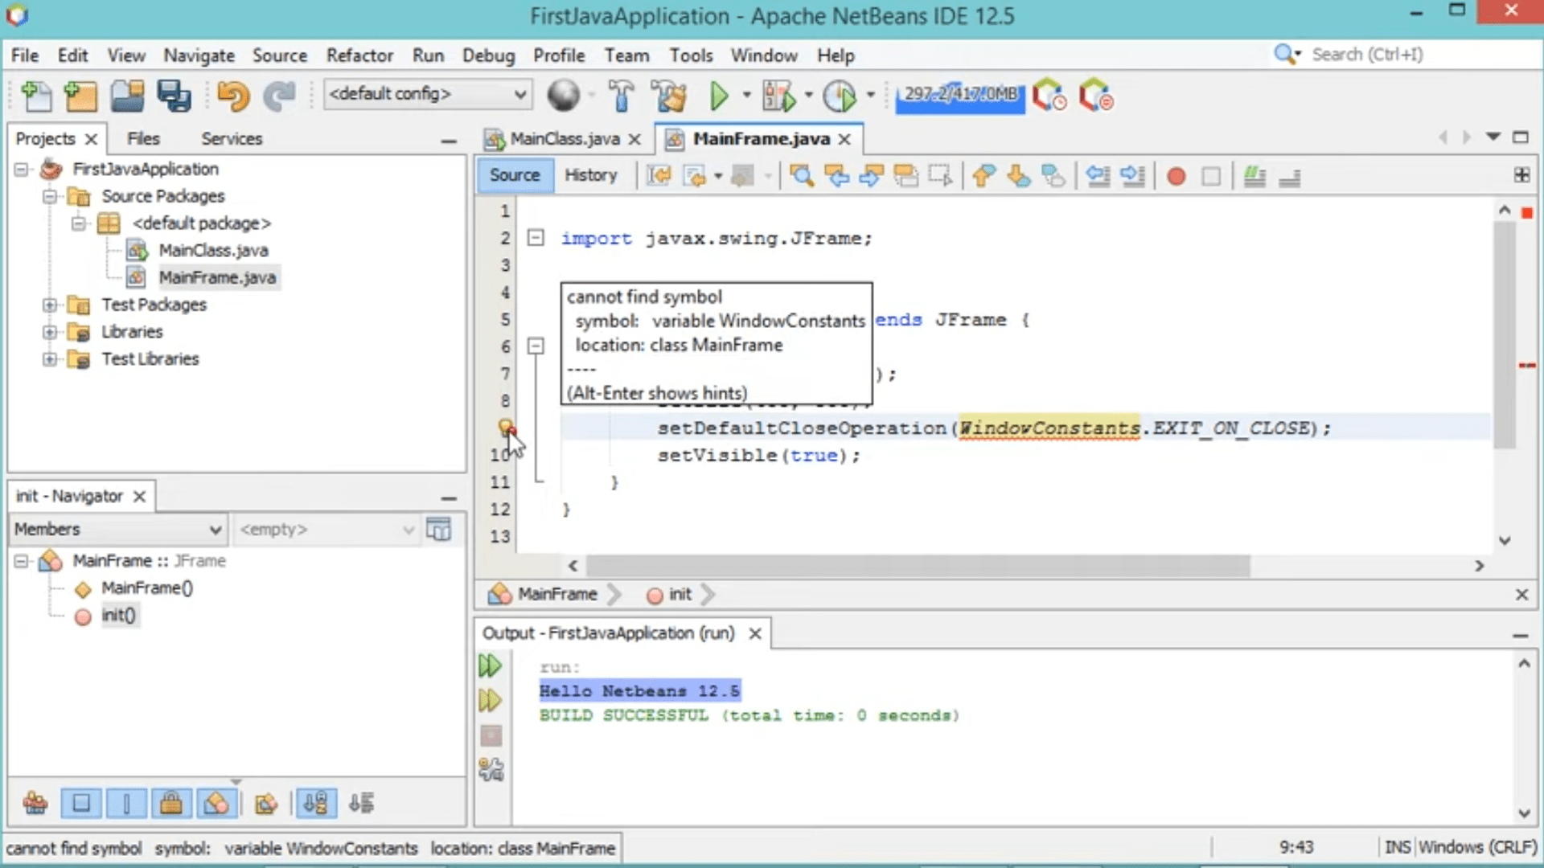
Task: Click the Build Project hammer icon
Action: pos(621,96)
